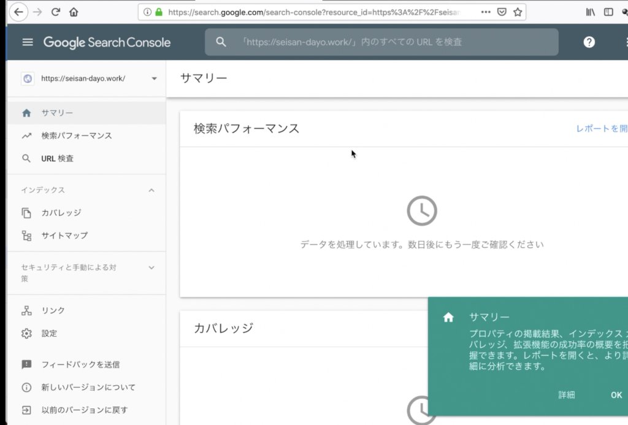Viewport: 628px width, 425px height.
Task: Click 以前のバージョンに戻す link
Action: pos(84,410)
